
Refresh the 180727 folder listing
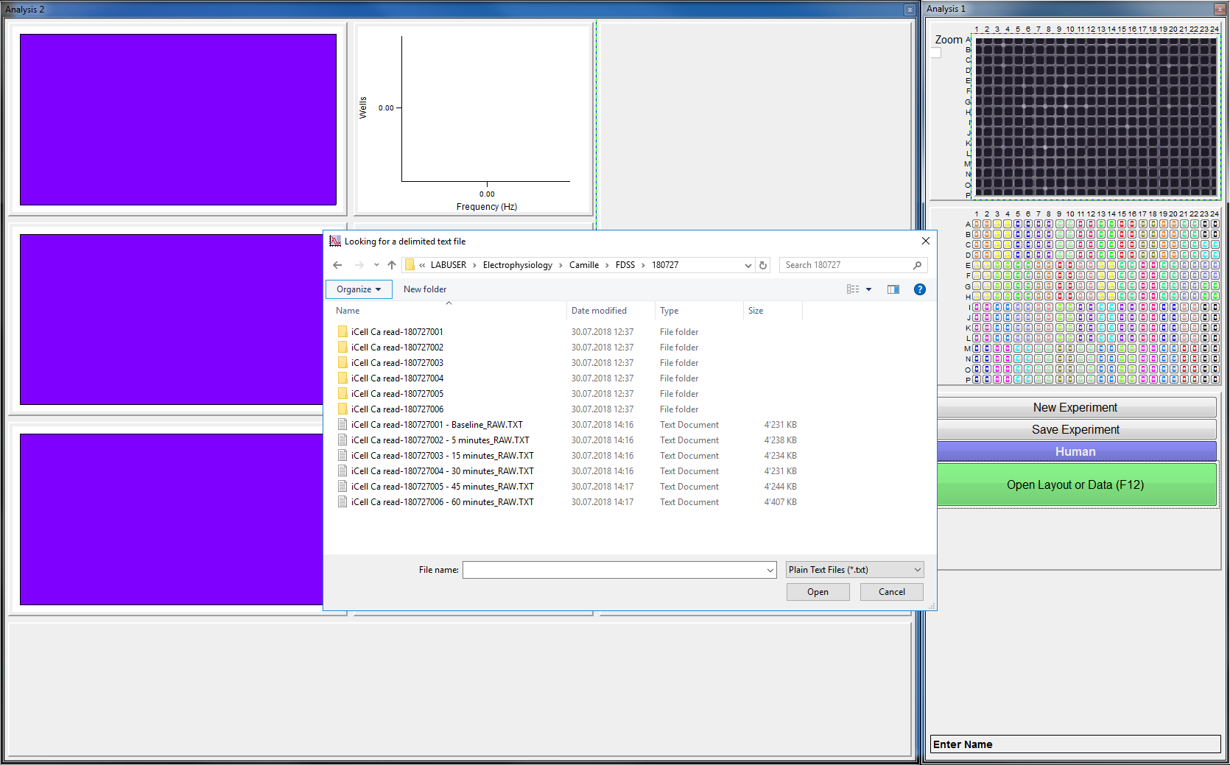click(x=763, y=265)
